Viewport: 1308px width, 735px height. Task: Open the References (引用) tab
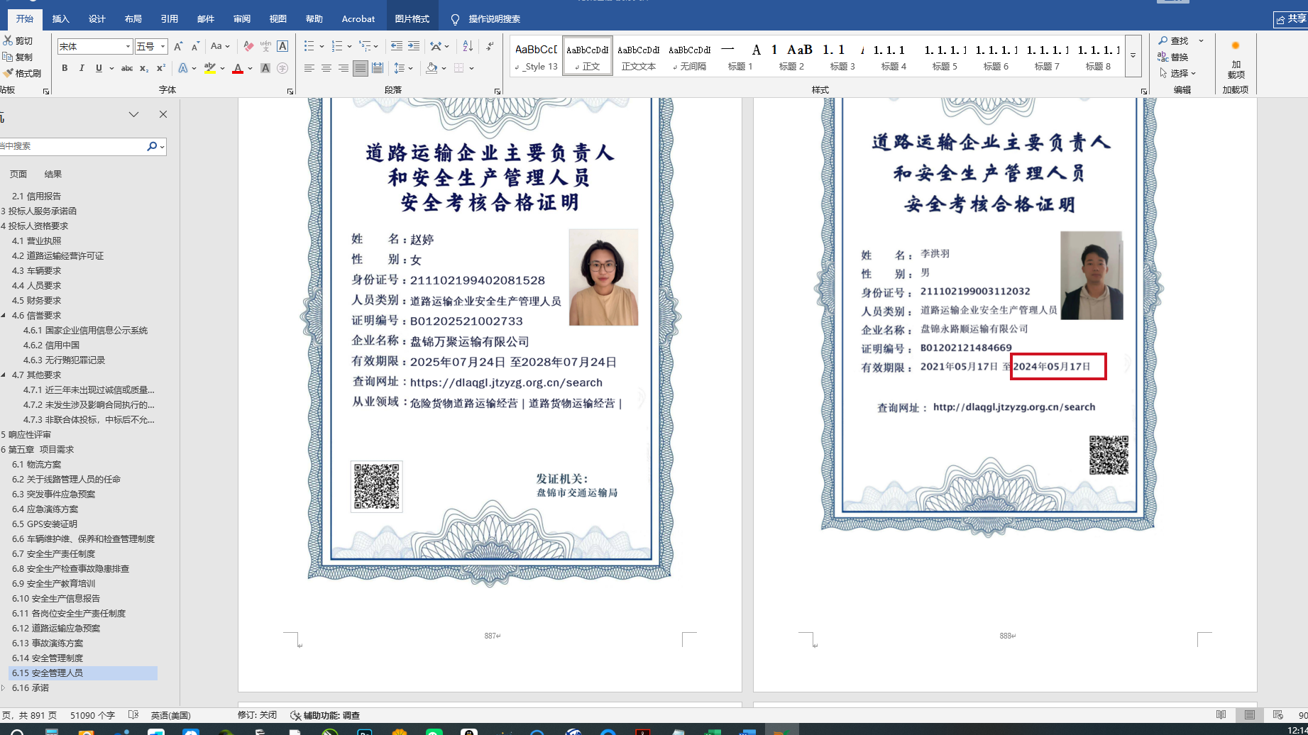(x=169, y=19)
